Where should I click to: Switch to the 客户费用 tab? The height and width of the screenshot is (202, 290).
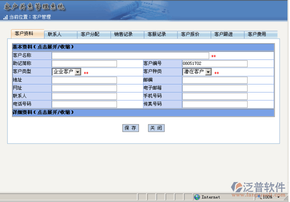click(x=257, y=34)
